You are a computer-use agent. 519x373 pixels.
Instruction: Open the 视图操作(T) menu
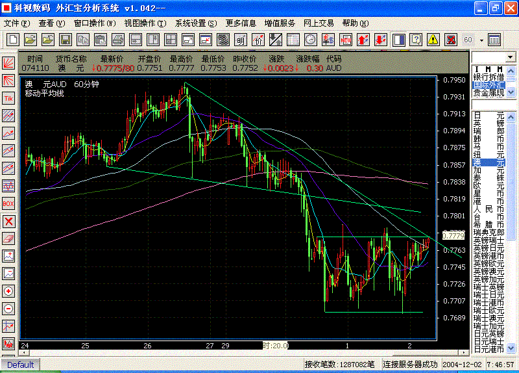tap(145, 23)
